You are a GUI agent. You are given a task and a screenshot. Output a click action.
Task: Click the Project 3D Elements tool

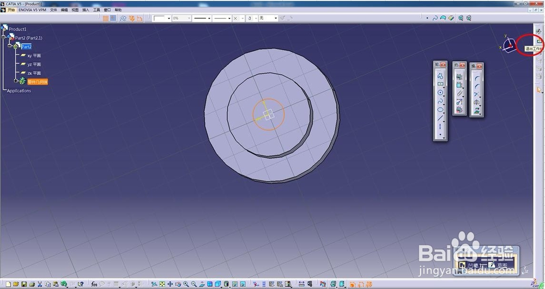(x=477, y=111)
